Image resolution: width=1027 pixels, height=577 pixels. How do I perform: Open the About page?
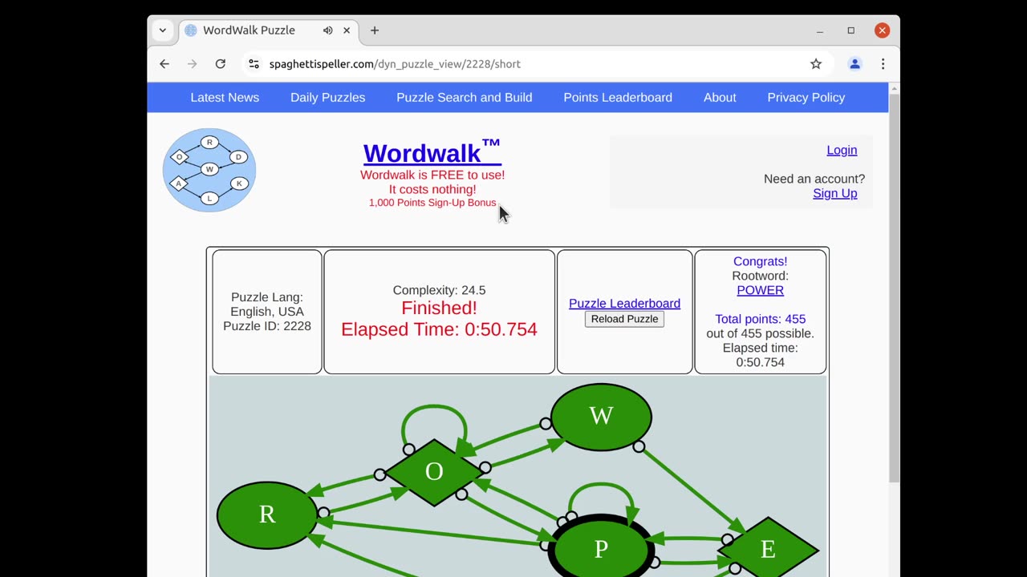click(720, 98)
